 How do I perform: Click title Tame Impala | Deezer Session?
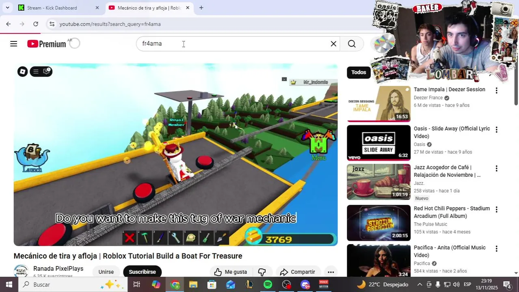point(449,90)
